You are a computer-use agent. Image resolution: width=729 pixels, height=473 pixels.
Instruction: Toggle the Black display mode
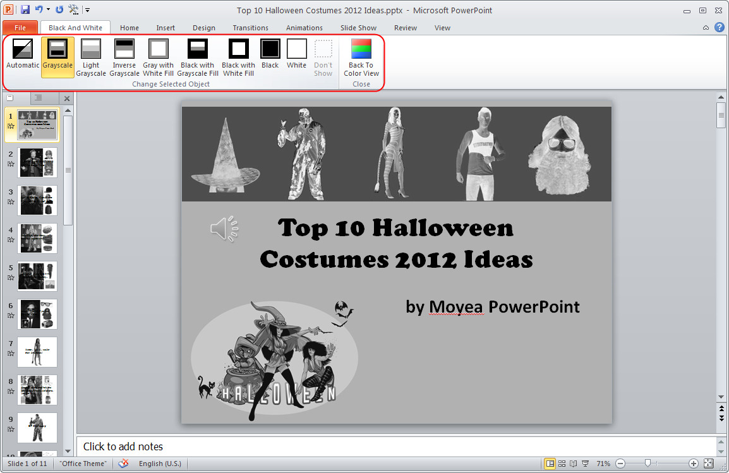click(270, 57)
